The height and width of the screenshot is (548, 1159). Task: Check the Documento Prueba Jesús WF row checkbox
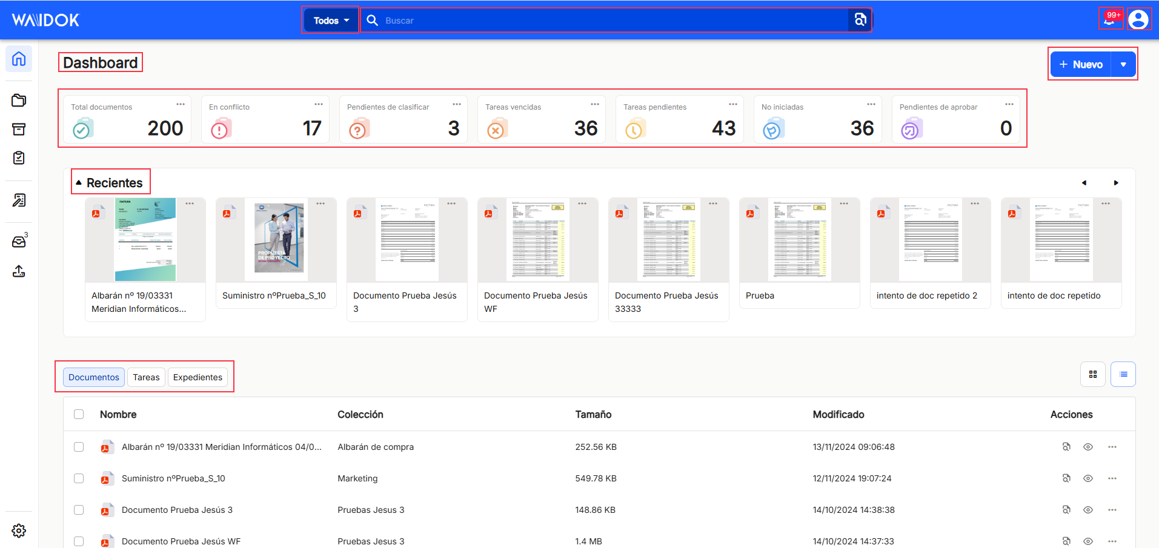tap(79, 541)
